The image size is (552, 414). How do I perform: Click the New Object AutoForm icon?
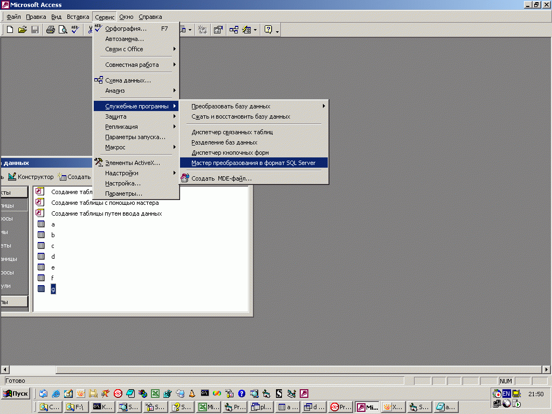pyautogui.click(x=246, y=30)
